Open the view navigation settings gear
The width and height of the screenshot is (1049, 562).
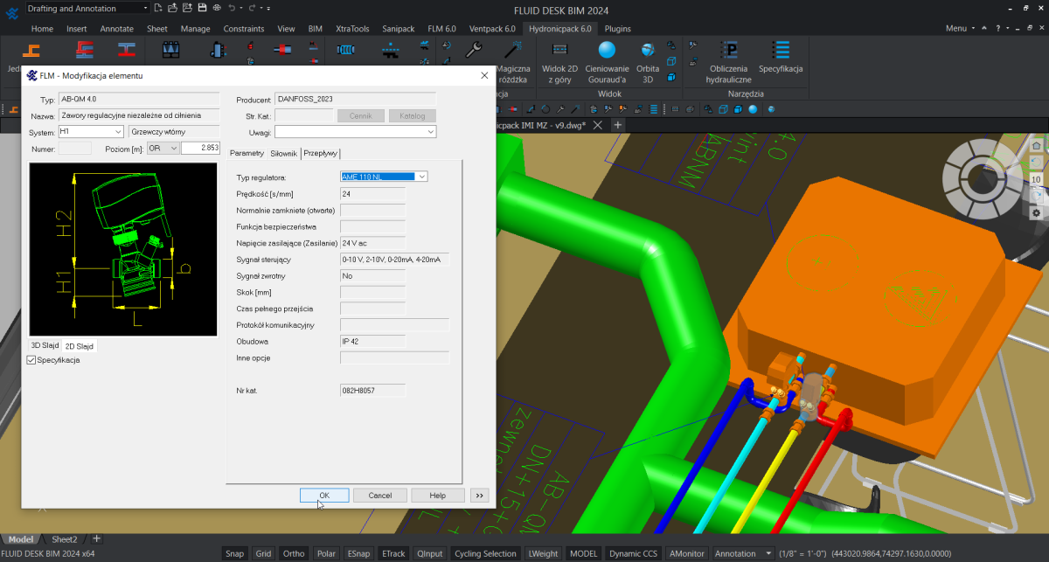click(1036, 212)
